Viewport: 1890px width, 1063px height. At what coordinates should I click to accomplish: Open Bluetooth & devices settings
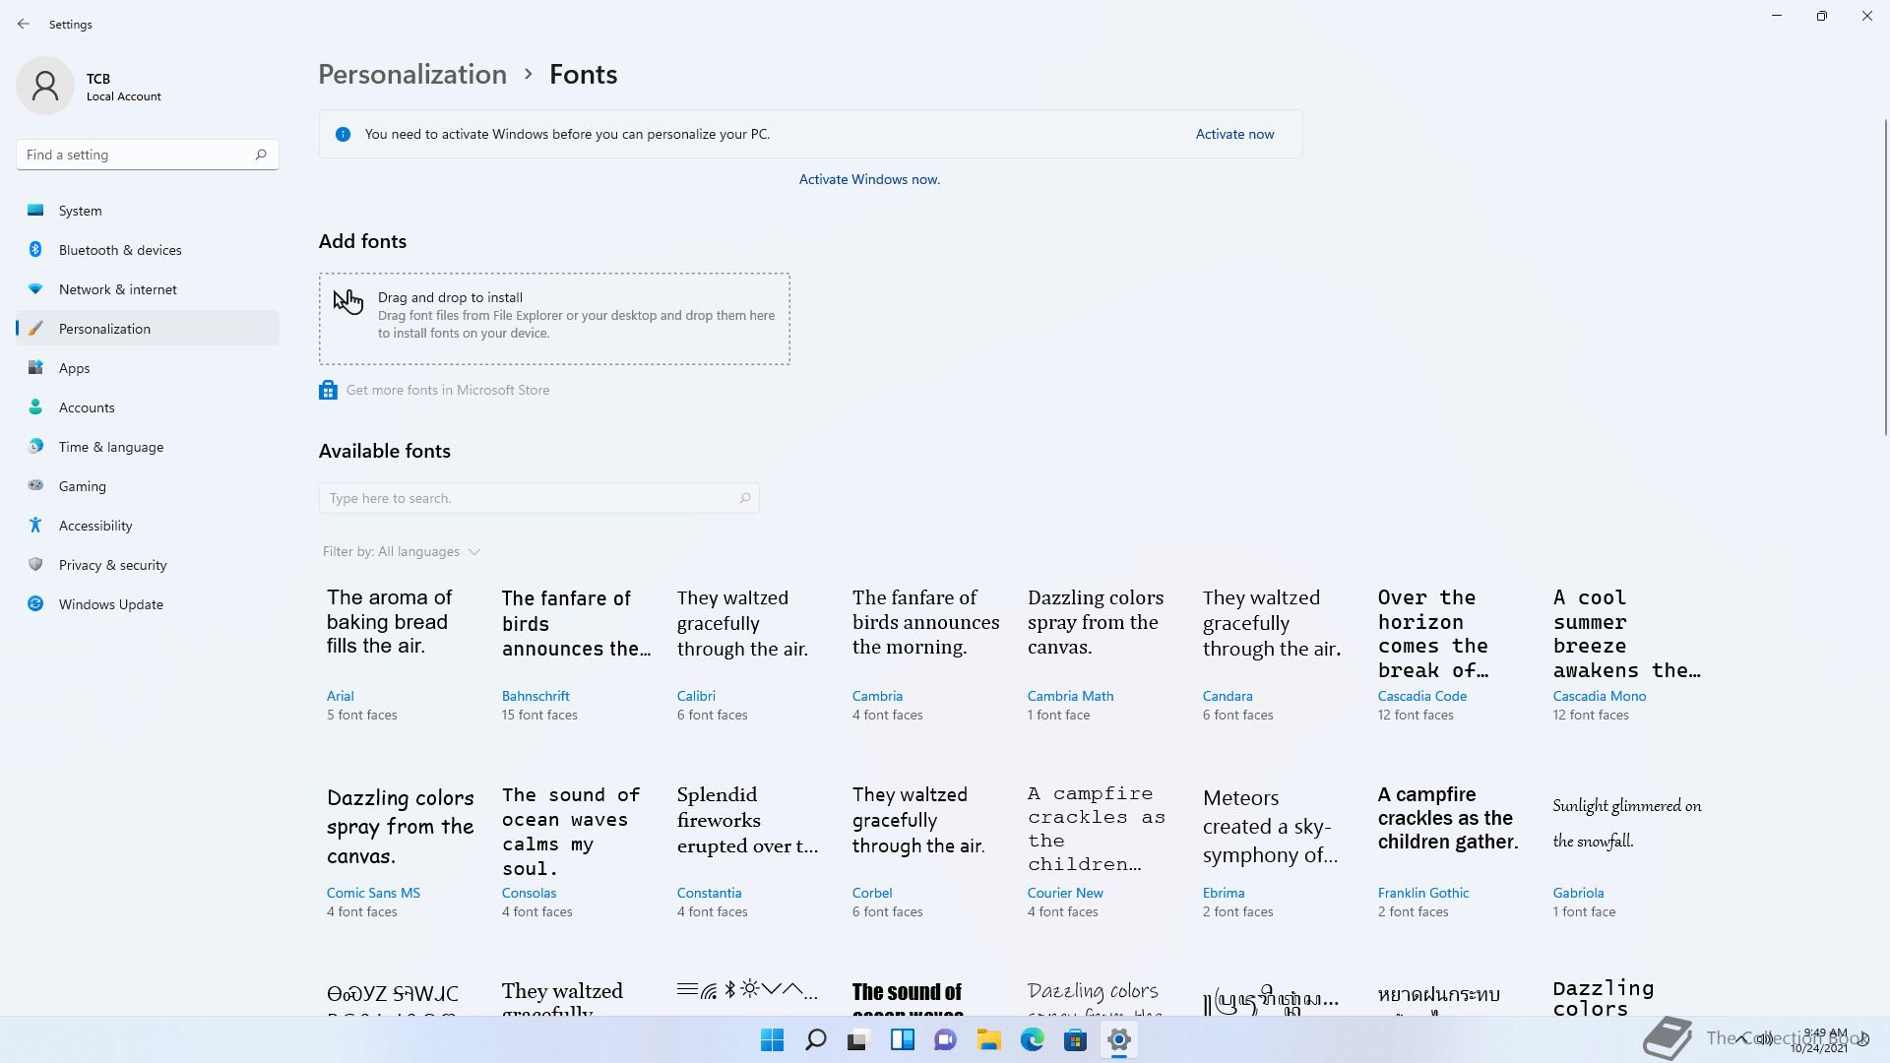click(x=148, y=250)
